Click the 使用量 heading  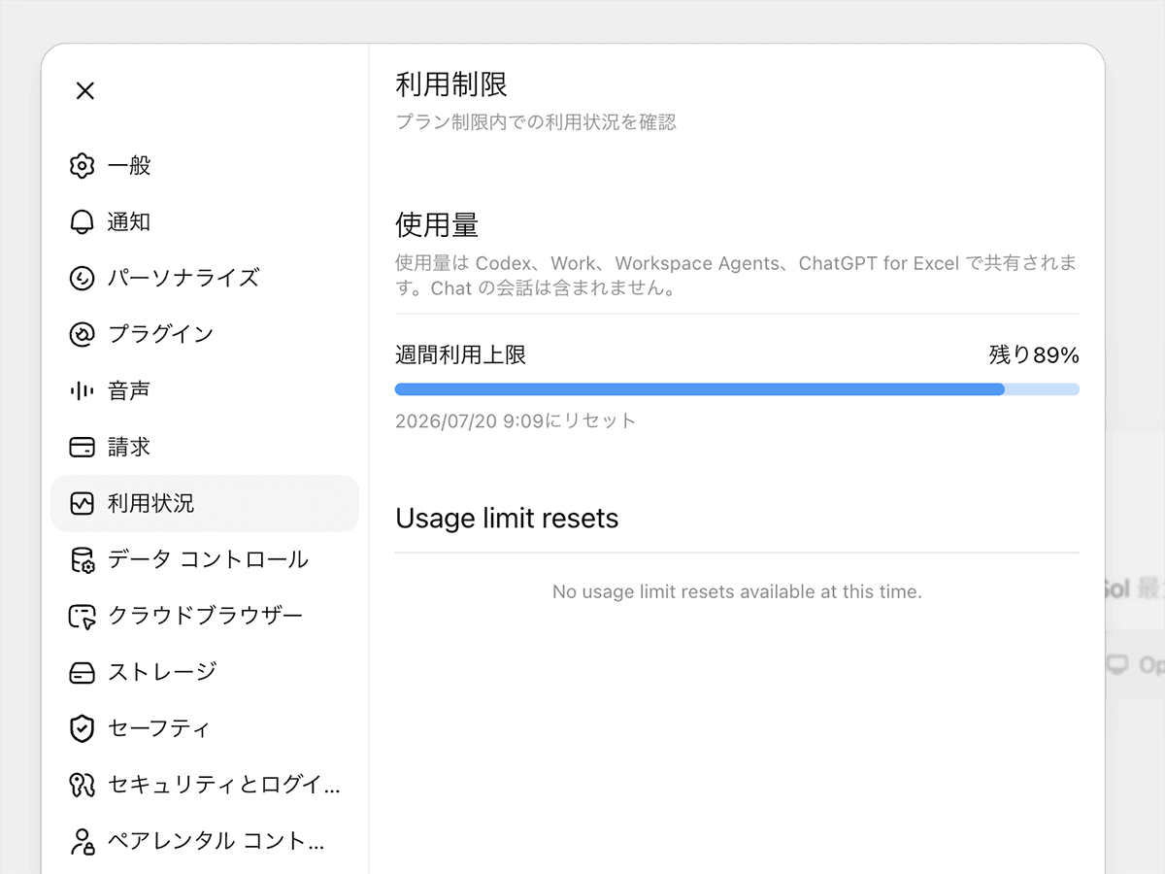point(437,225)
